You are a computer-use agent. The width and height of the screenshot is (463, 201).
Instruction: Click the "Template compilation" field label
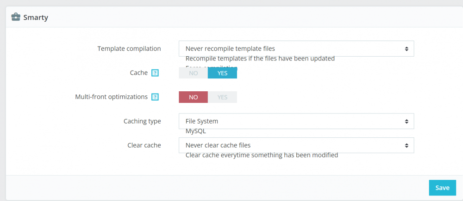point(129,48)
